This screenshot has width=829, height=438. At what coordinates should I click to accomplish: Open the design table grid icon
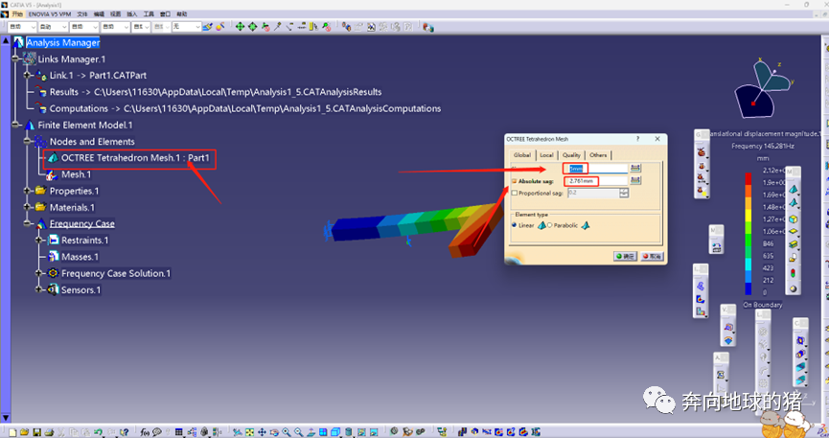pyautogui.click(x=178, y=432)
